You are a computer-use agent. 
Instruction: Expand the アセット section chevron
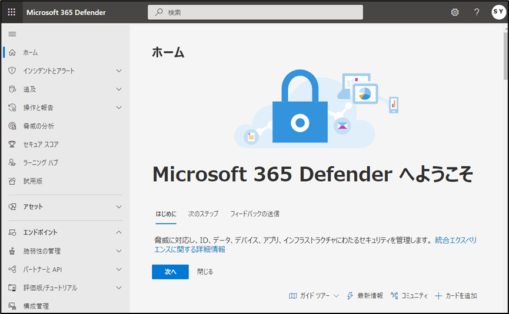coord(119,206)
